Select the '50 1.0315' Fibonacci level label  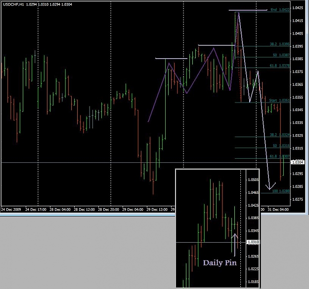pyautogui.click(x=281, y=145)
